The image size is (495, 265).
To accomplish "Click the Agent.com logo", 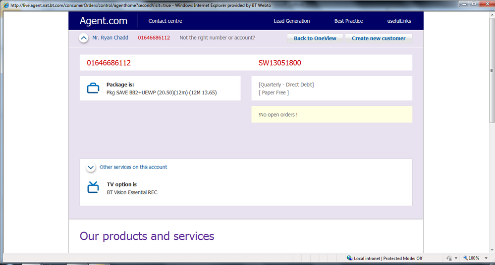I will pyautogui.click(x=103, y=21).
